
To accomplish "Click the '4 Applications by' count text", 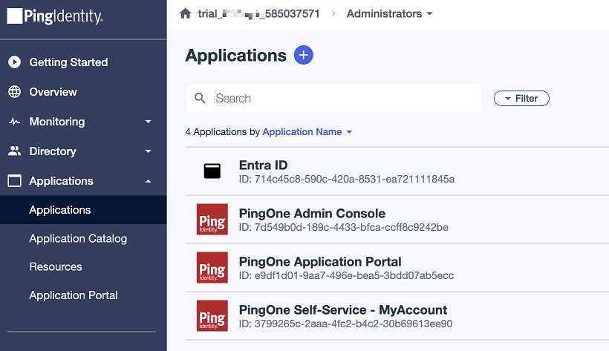I will click(x=223, y=132).
